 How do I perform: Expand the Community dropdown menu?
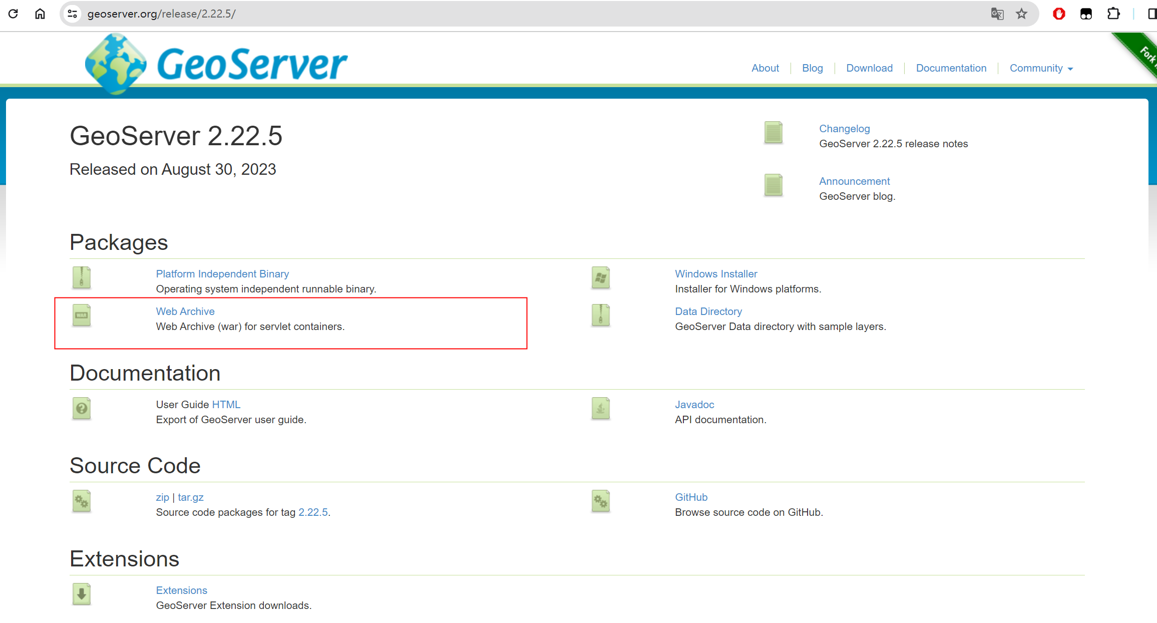pos(1041,68)
